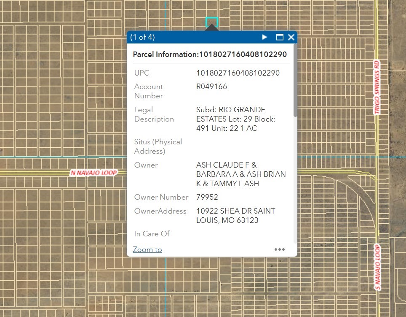This screenshot has width=406, height=317.
Task: Click the (1 of 4) feature counter
Action: point(142,37)
